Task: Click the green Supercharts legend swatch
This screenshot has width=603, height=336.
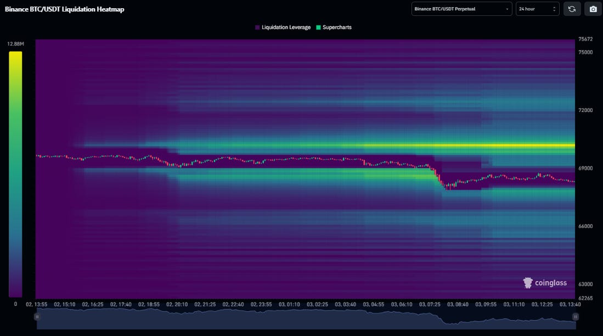Action: [318, 27]
